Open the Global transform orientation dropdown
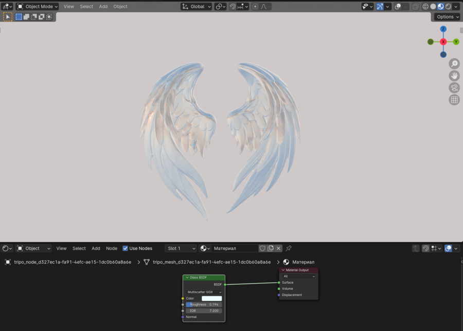463x331 pixels. 197,7
